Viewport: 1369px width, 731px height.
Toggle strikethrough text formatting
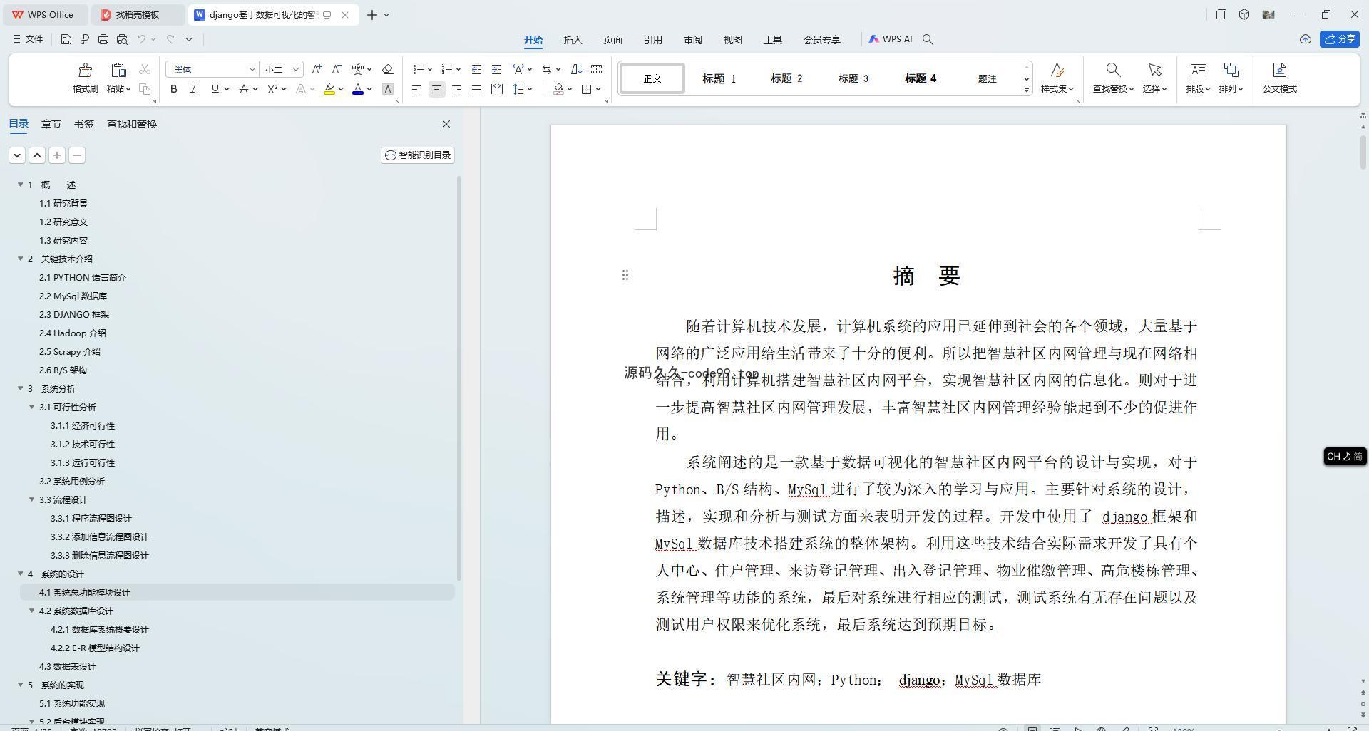244,89
